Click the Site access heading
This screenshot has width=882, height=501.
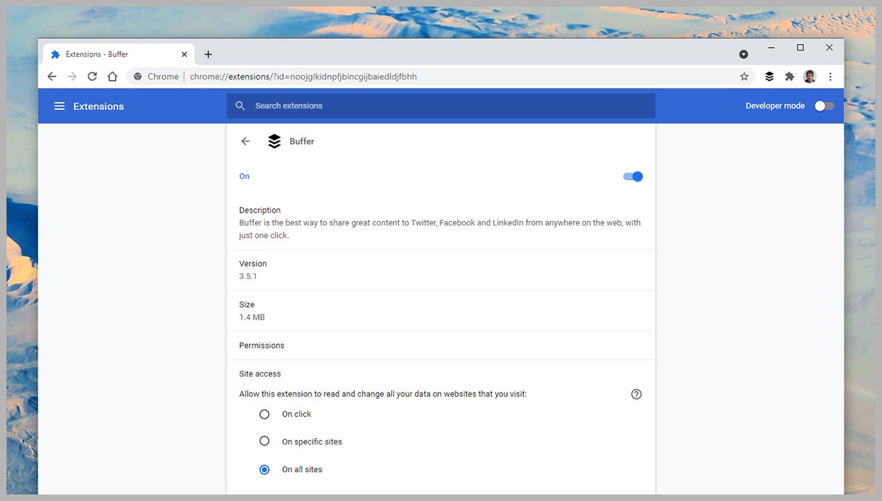click(x=260, y=374)
